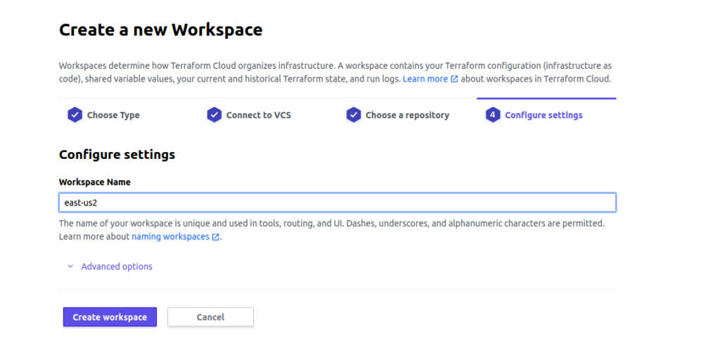The width and height of the screenshot is (720, 351).
Task: Click the Choose a repository checkmark icon
Action: coord(354,115)
